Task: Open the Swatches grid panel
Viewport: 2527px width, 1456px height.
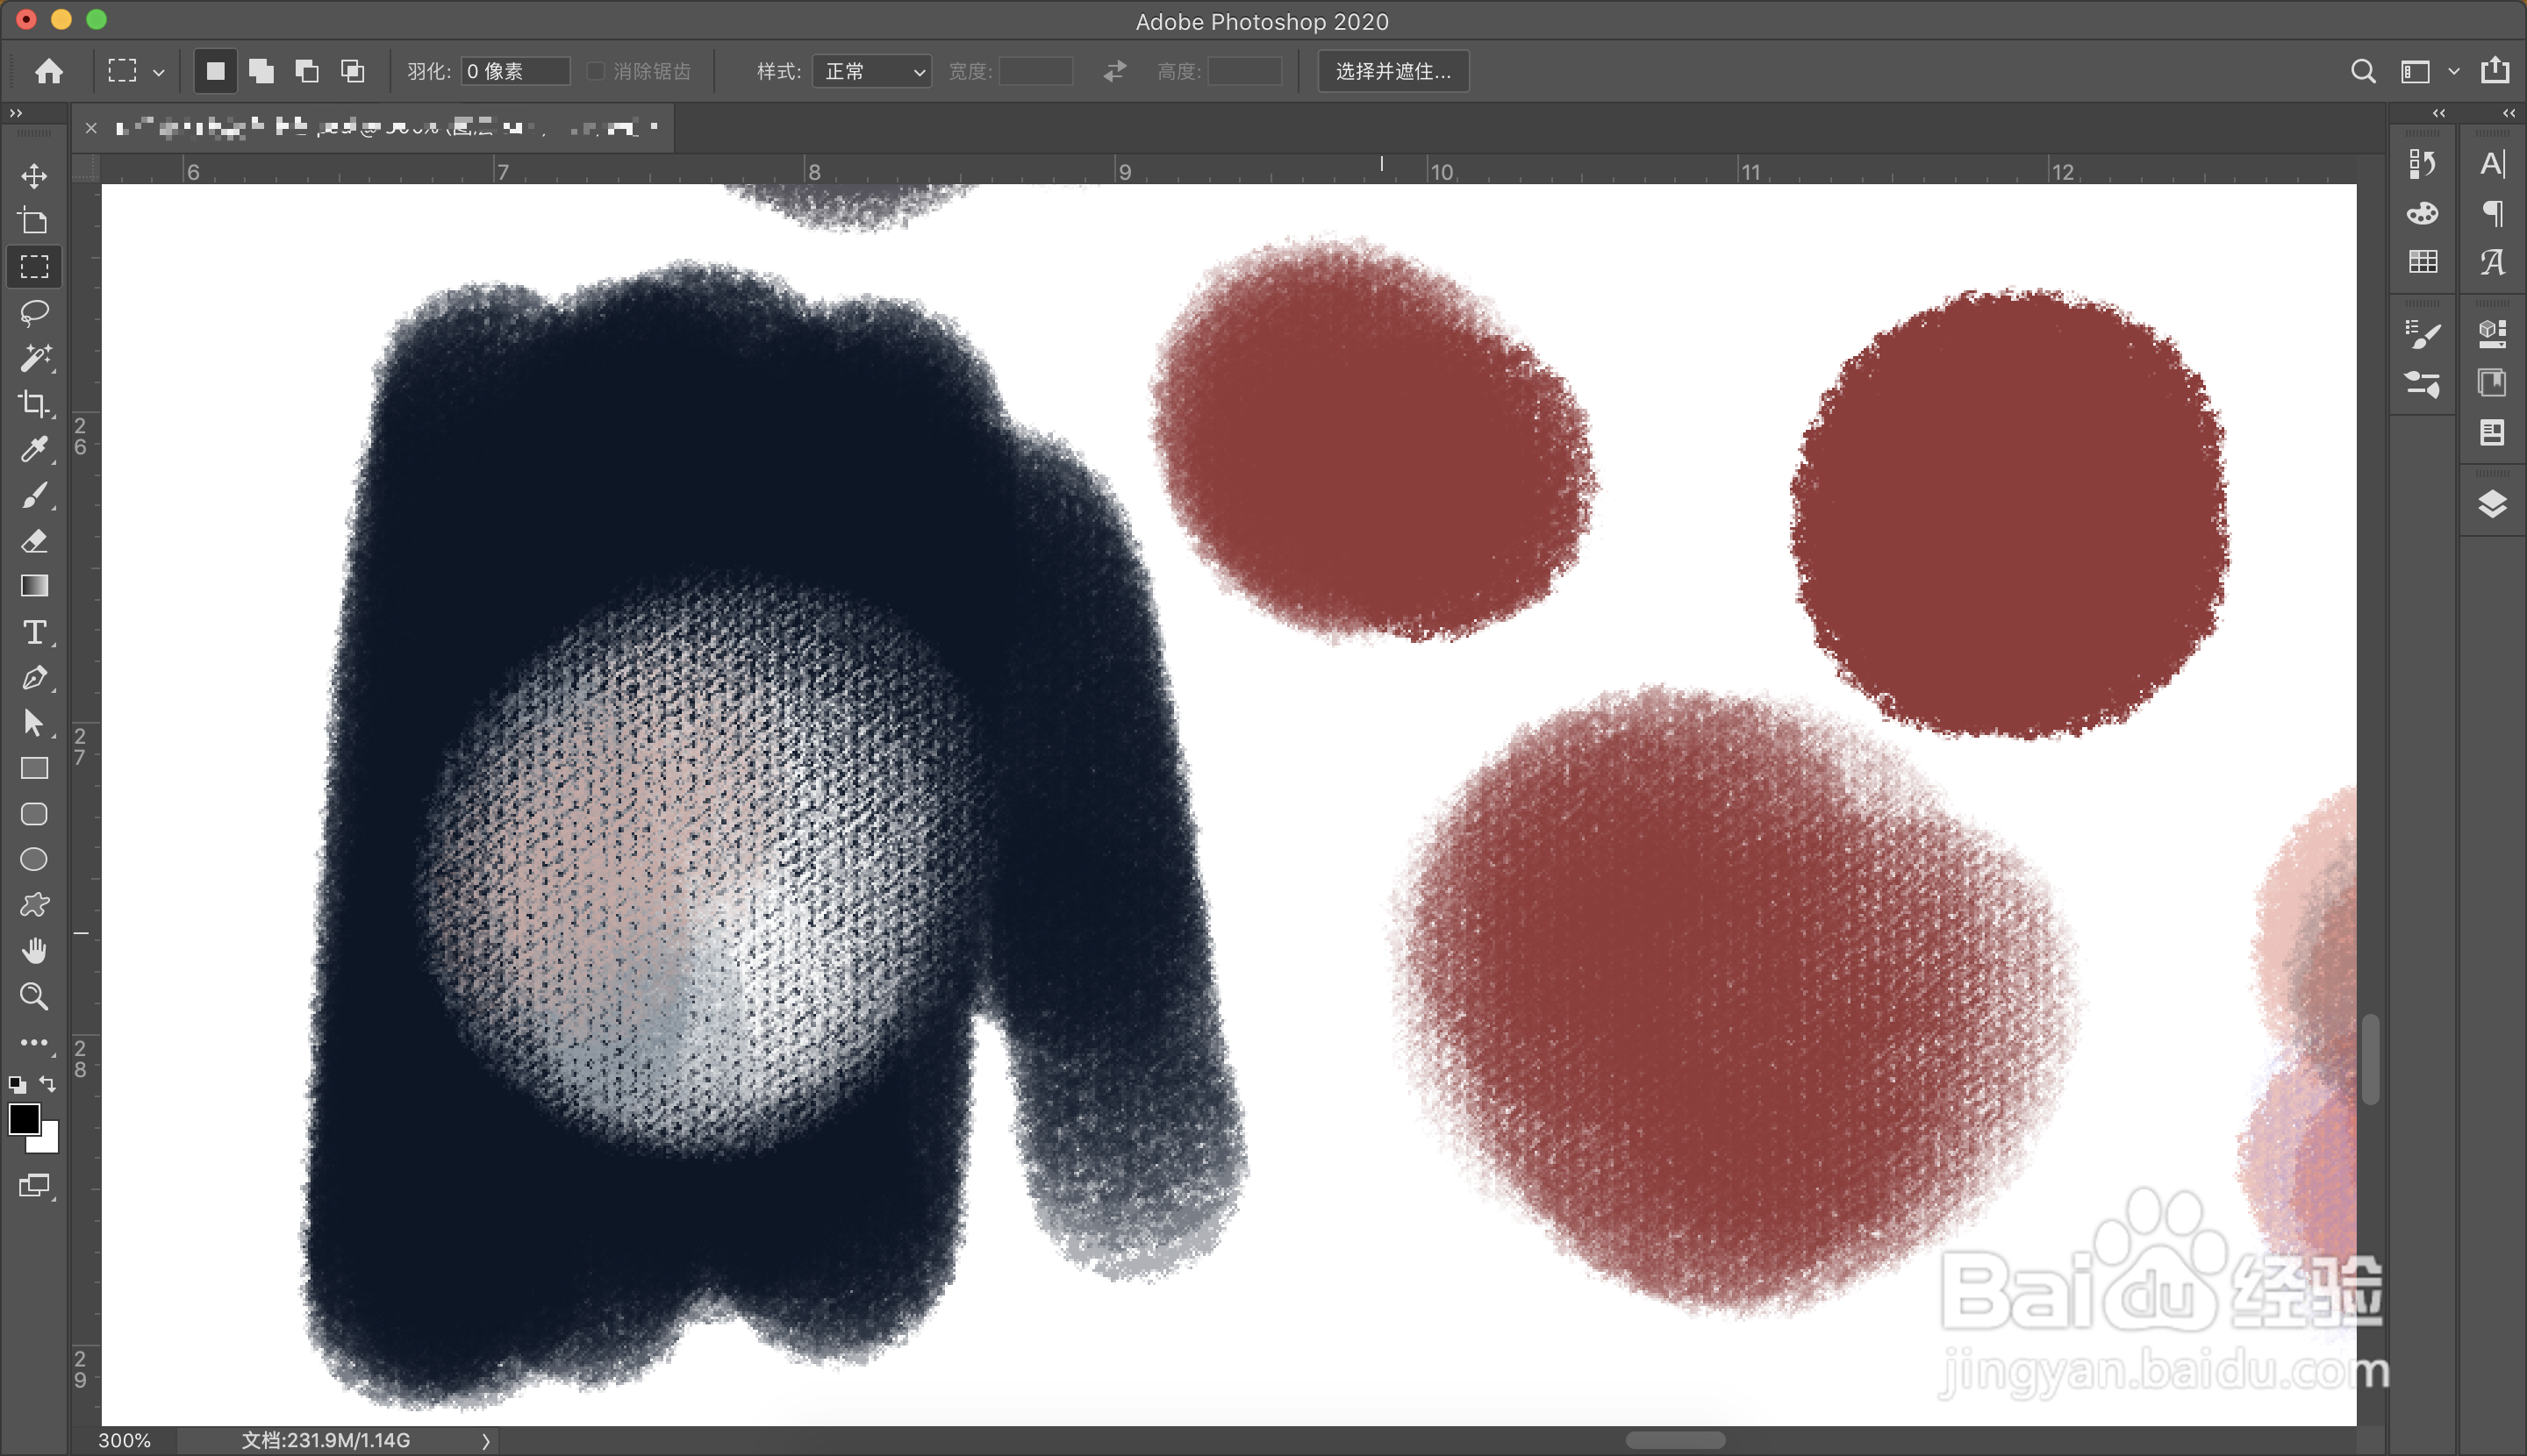Action: tap(2422, 262)
